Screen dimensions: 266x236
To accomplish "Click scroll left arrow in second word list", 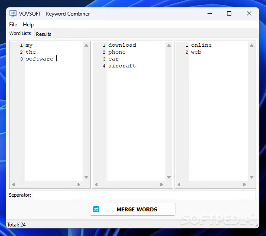I will (96, 185).
